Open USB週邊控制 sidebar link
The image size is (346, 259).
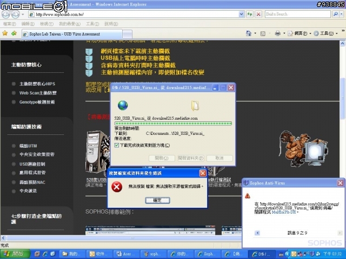(x=32, y=164)
